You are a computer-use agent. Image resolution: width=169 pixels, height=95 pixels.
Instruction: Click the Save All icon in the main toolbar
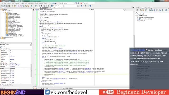point(21,6)
